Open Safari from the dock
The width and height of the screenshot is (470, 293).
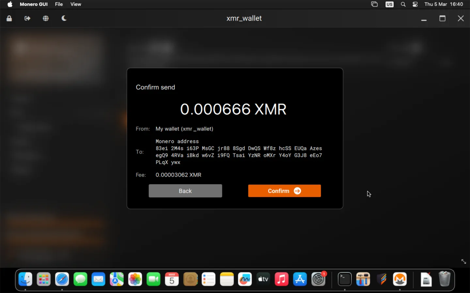(62, 279)
